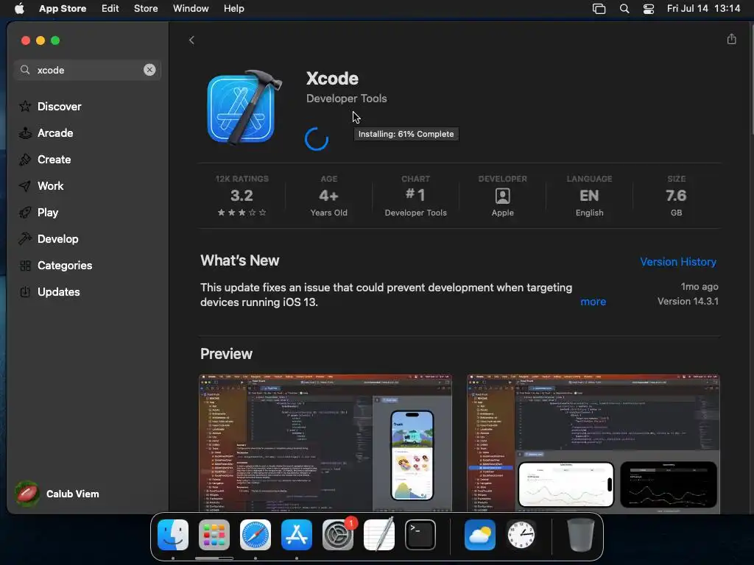Screen dimensions: 754x565
Task: Open the Help menu
Action: (233, 9)
